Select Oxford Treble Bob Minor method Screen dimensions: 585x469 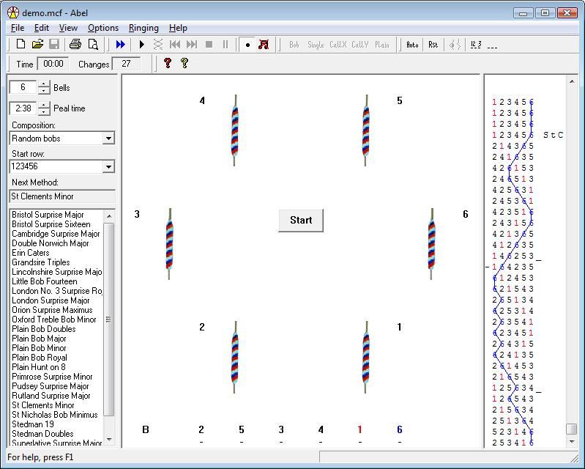click(x=53, y=320)
